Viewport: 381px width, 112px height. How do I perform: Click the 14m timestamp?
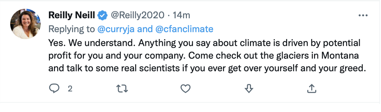[x=181, y=16]
